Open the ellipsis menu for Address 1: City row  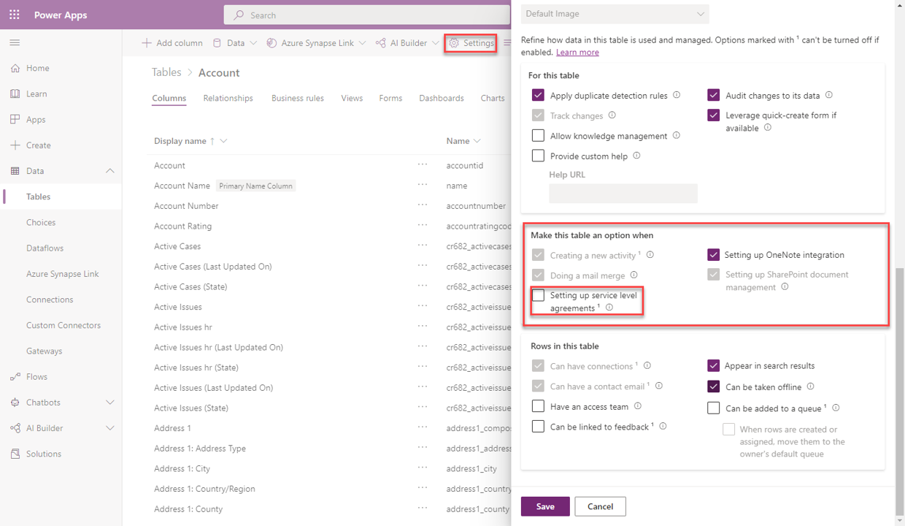[x=423, y=468]
